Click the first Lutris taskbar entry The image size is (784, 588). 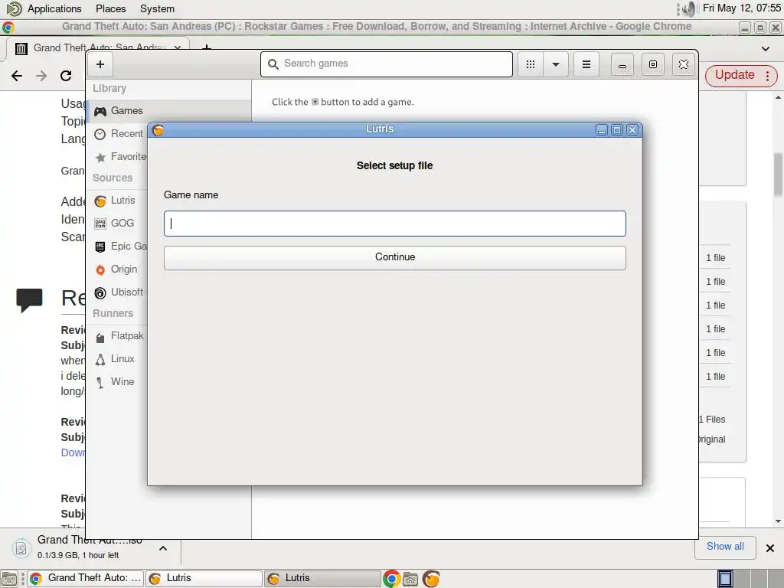pyautogui.click(x=204, y=578)
